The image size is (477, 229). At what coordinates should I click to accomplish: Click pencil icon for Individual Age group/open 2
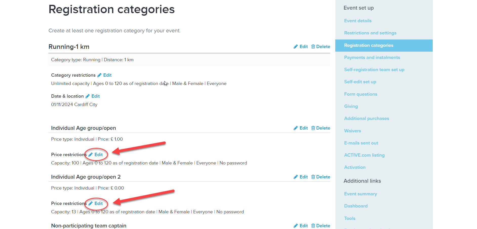tap(295, 177)
